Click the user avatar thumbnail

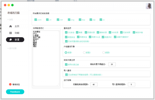coord(149,6)
